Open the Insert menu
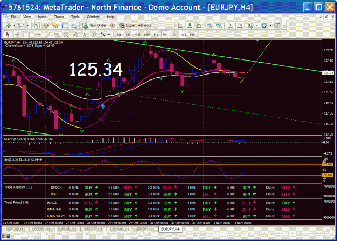337x241 pixels. [x=42, y=17]
